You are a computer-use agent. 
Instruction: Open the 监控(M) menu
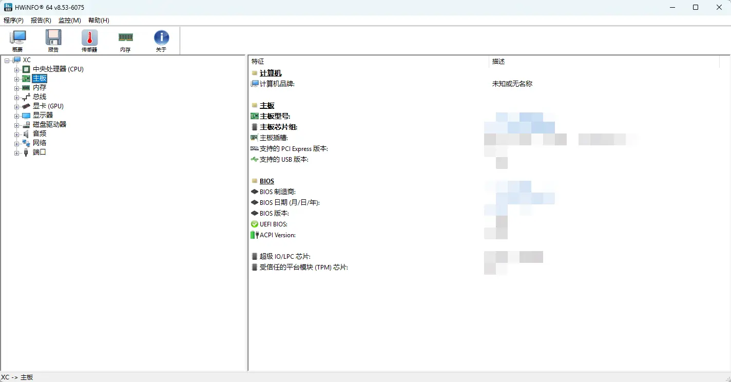(x=70, y=20)
